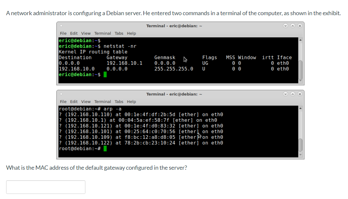The height and width of the screenshot is (199, 348).
Task: Click the MAC address answer input box
Action: 45,187
